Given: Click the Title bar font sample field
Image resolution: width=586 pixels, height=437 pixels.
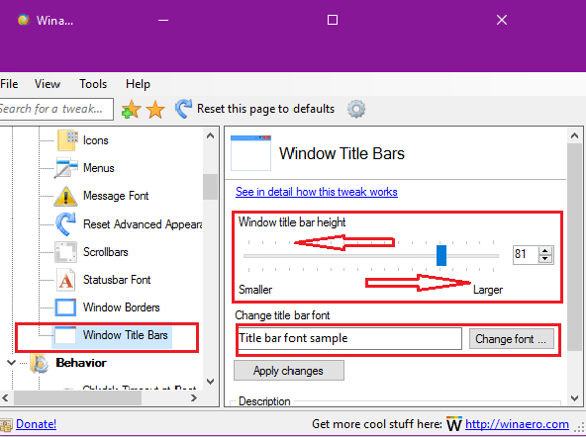Looking at the screenshot, I should (x=349, y=338).
